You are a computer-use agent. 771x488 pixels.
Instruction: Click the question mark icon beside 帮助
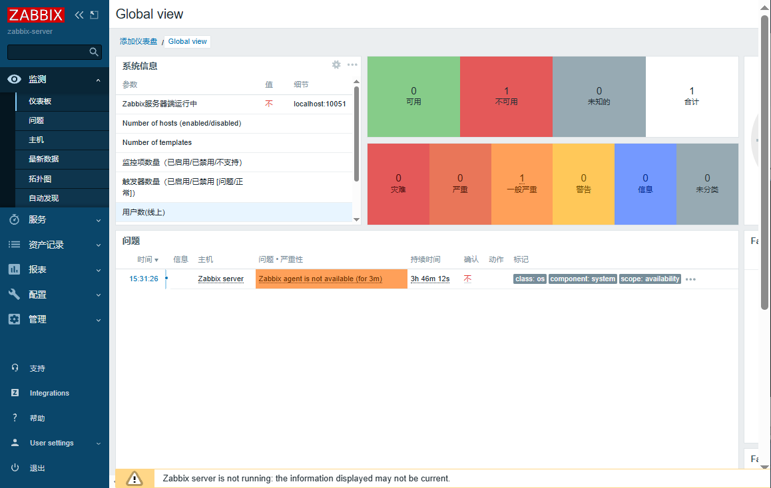(x=15, y=418)
